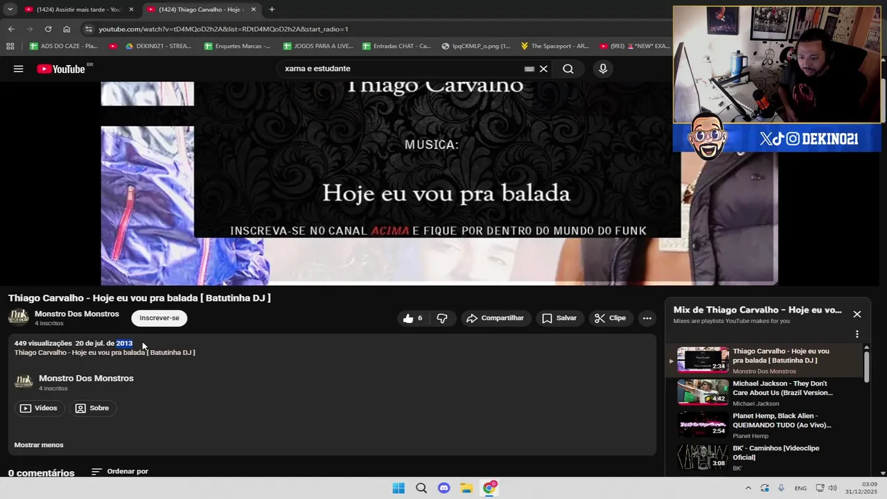
Task: Open Windows Start menu
Action: (398, 488)
